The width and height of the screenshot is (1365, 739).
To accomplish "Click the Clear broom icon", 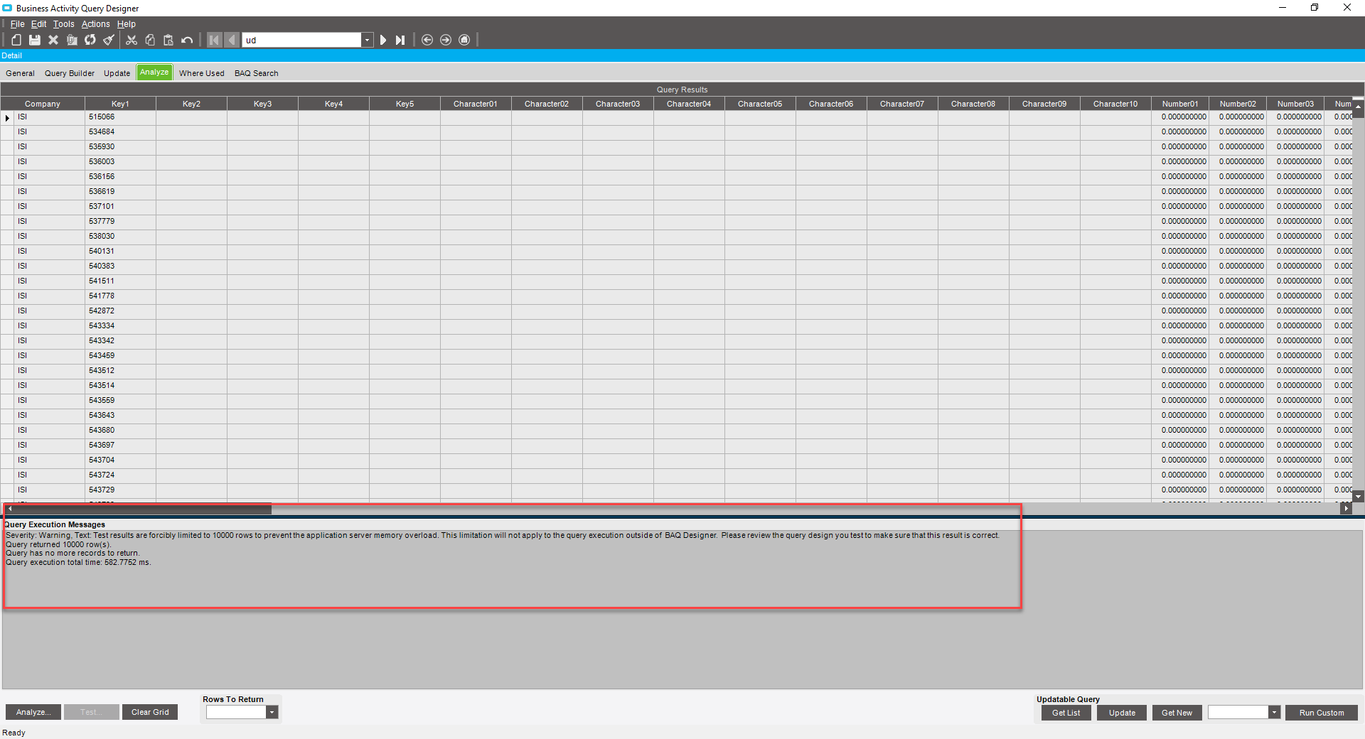I will tap(109, 40).
